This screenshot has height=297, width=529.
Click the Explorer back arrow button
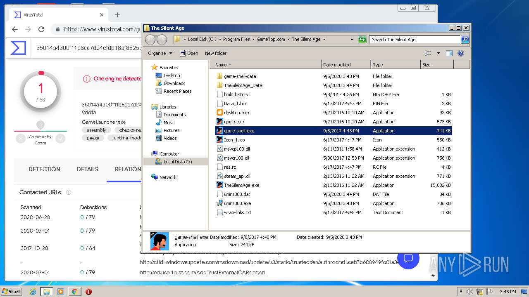click(x=150, y=40)
